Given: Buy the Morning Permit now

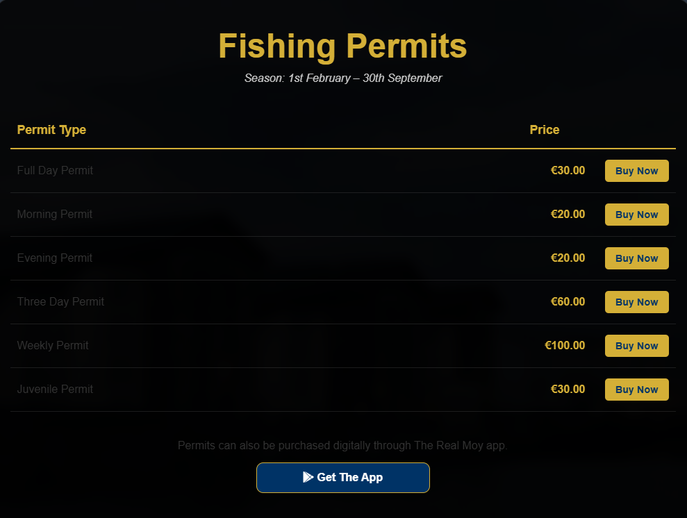Looking at the screenshot, I should tap(636, 215).
